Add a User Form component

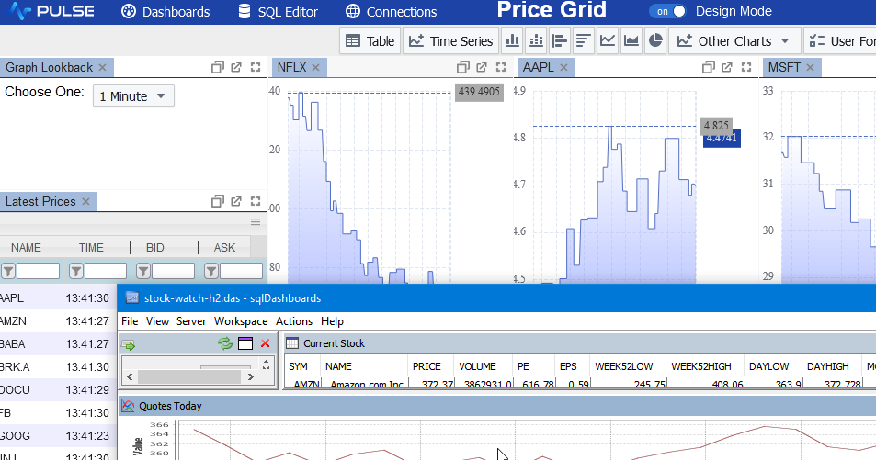(x=841, y=40)
